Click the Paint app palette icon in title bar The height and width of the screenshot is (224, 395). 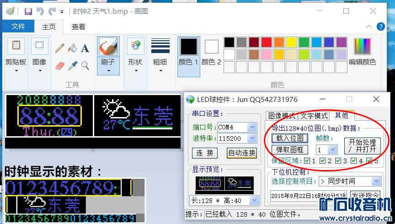(x=11, y=11)
